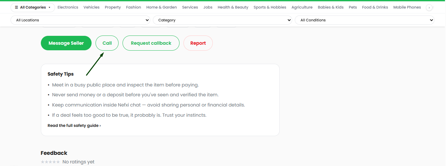
Task: Expand the All Conditions dropdown
Action: click(365, 20)
